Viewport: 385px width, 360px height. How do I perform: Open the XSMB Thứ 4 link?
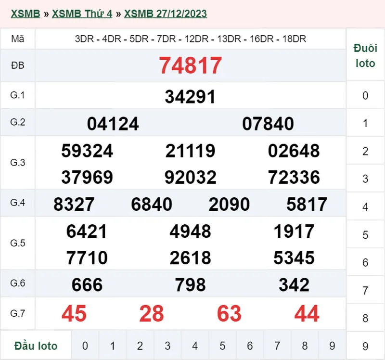82,13
